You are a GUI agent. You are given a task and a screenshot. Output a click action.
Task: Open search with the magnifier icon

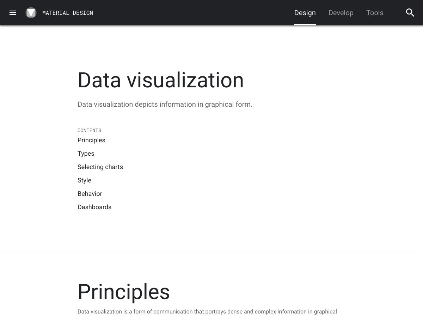[x=410, y=13]
